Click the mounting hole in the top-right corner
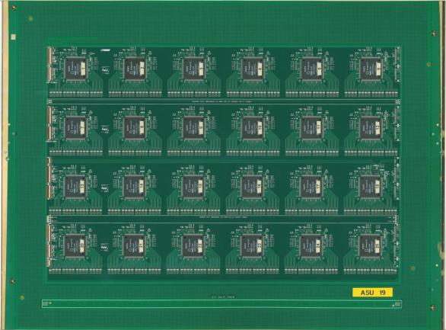 pos(435,34)
